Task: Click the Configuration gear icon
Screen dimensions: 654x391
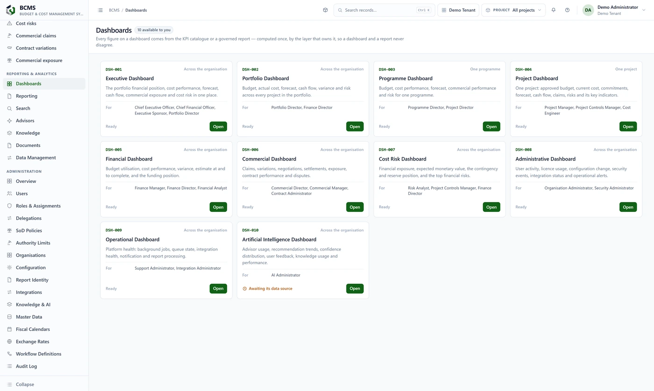Action: pyautogui.click(x=9, y=267)
